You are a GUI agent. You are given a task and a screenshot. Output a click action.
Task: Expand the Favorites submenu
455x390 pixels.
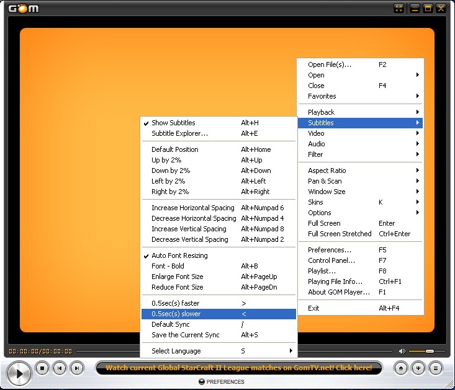point(360,96)
